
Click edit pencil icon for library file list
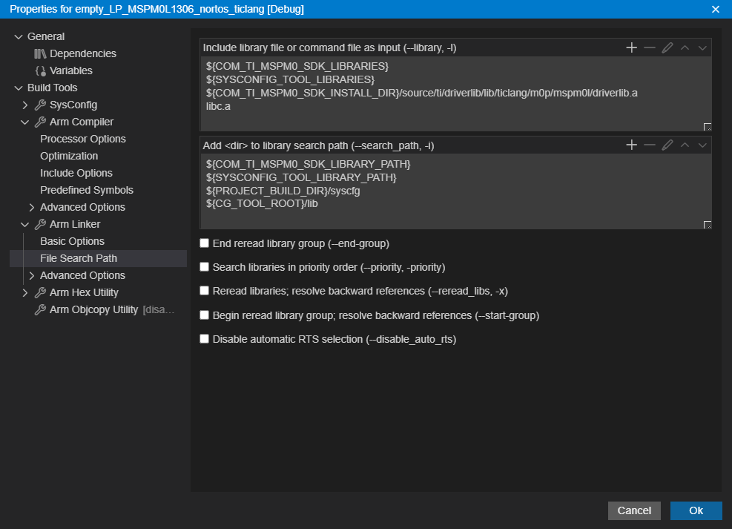pos(667,48)
